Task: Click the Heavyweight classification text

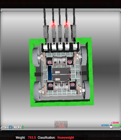Action: [x=66, y=138]
